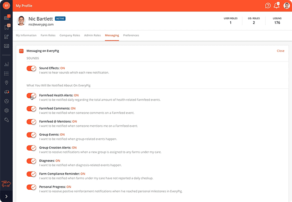
Task: Open the notifications bell icon
Action: click(x=276, y=5)
